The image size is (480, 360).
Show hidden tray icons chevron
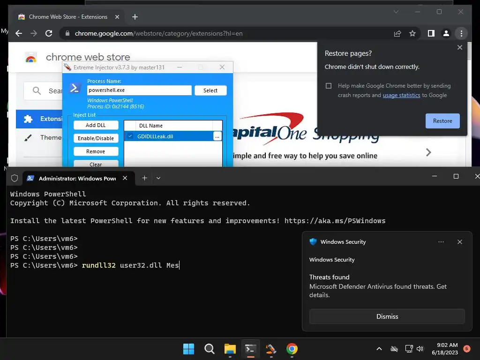[x=379, y=349]
